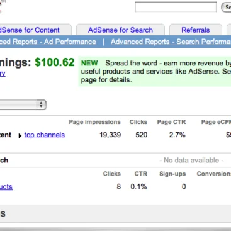Click the Page impressions column header
Viewport: 231px width, 231px height.
(95, 122)
